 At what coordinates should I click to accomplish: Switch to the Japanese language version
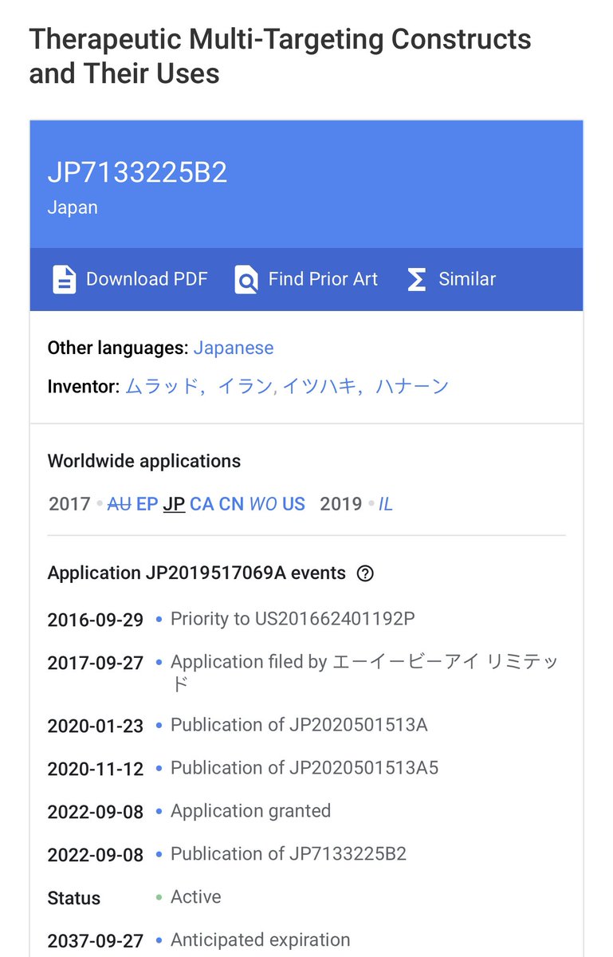[234, 349]
